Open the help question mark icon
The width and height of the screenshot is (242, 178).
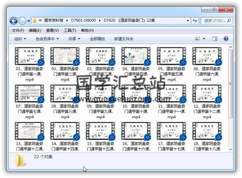(226, 39)
